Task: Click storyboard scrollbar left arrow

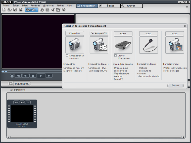Action: tap(8, 137)
